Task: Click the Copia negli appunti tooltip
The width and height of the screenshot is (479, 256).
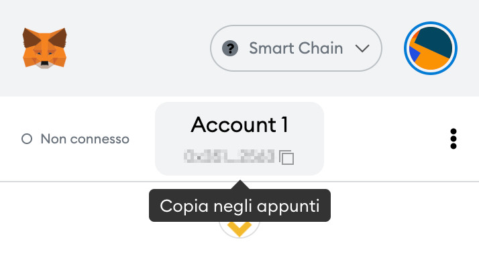Action: (x=239, y=205)
